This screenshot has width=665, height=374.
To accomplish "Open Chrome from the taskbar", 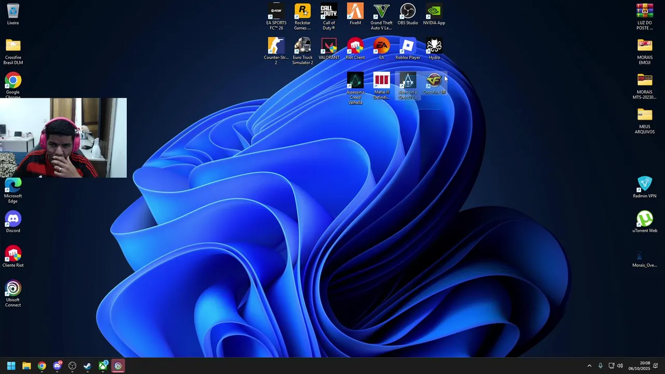I will tap(42, 366).
